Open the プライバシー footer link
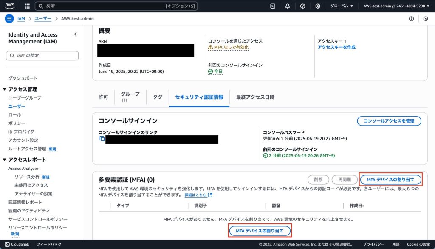 click(374, 244)
